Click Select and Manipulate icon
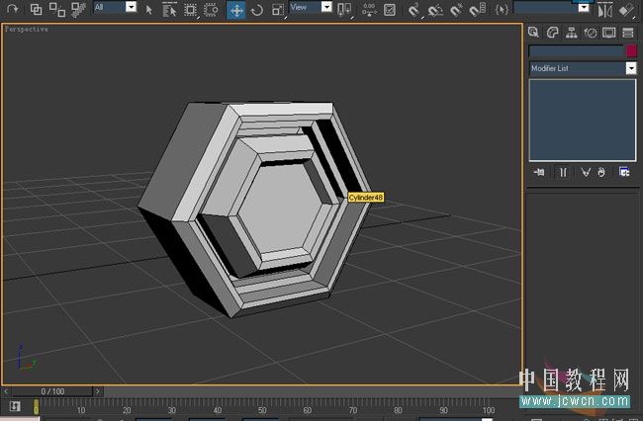This screenshot has width=643, height=421. 369,10
